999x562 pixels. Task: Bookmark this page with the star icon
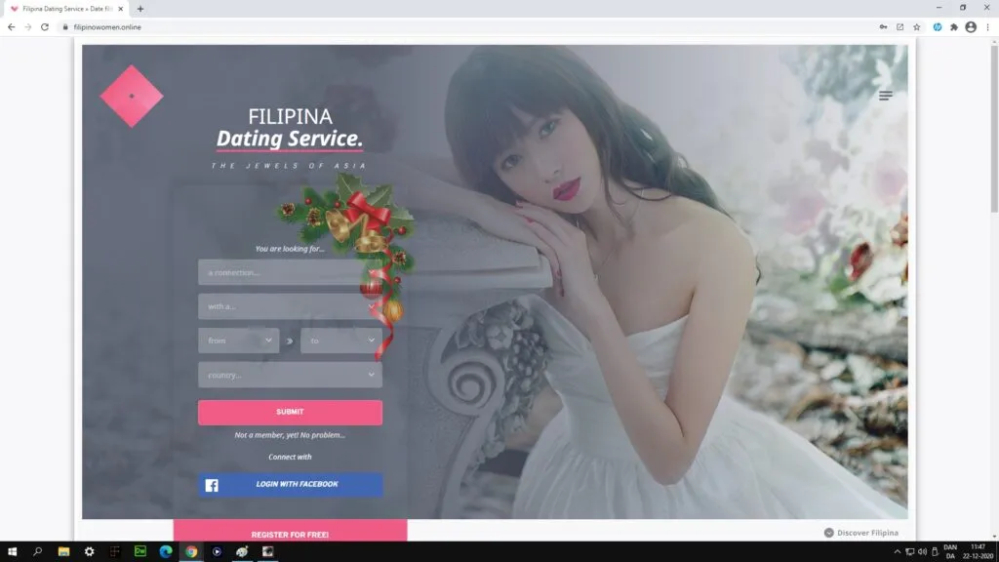tap(916, 27)
